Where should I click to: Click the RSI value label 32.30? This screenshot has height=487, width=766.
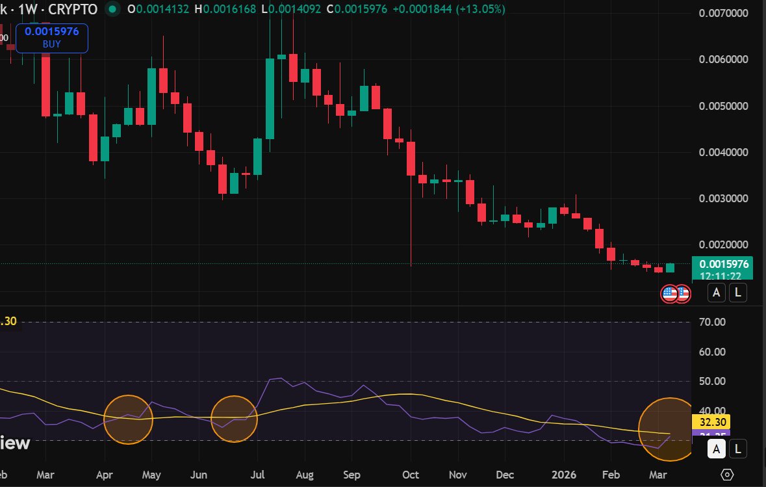pyautogui.click(x=712, y=422)
